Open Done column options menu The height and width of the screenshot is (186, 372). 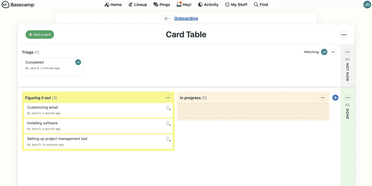click(347, 98)
